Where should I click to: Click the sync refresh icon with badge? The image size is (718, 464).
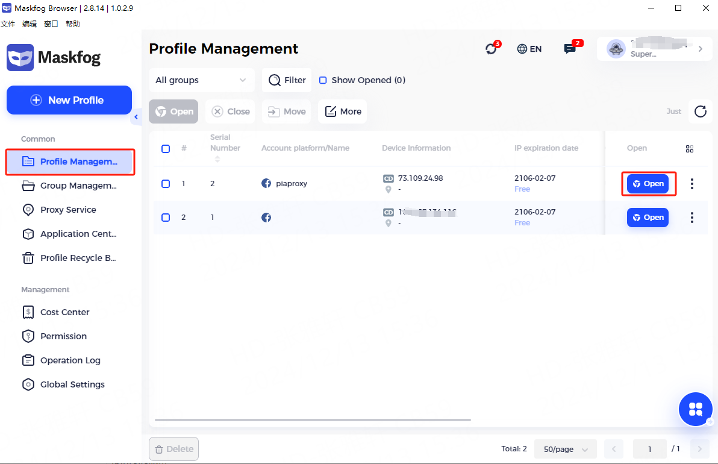coord(492,49)
